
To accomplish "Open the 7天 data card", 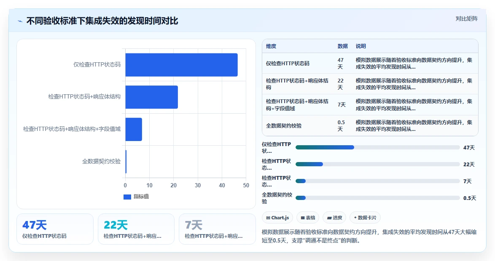I will tap(217, 229).
